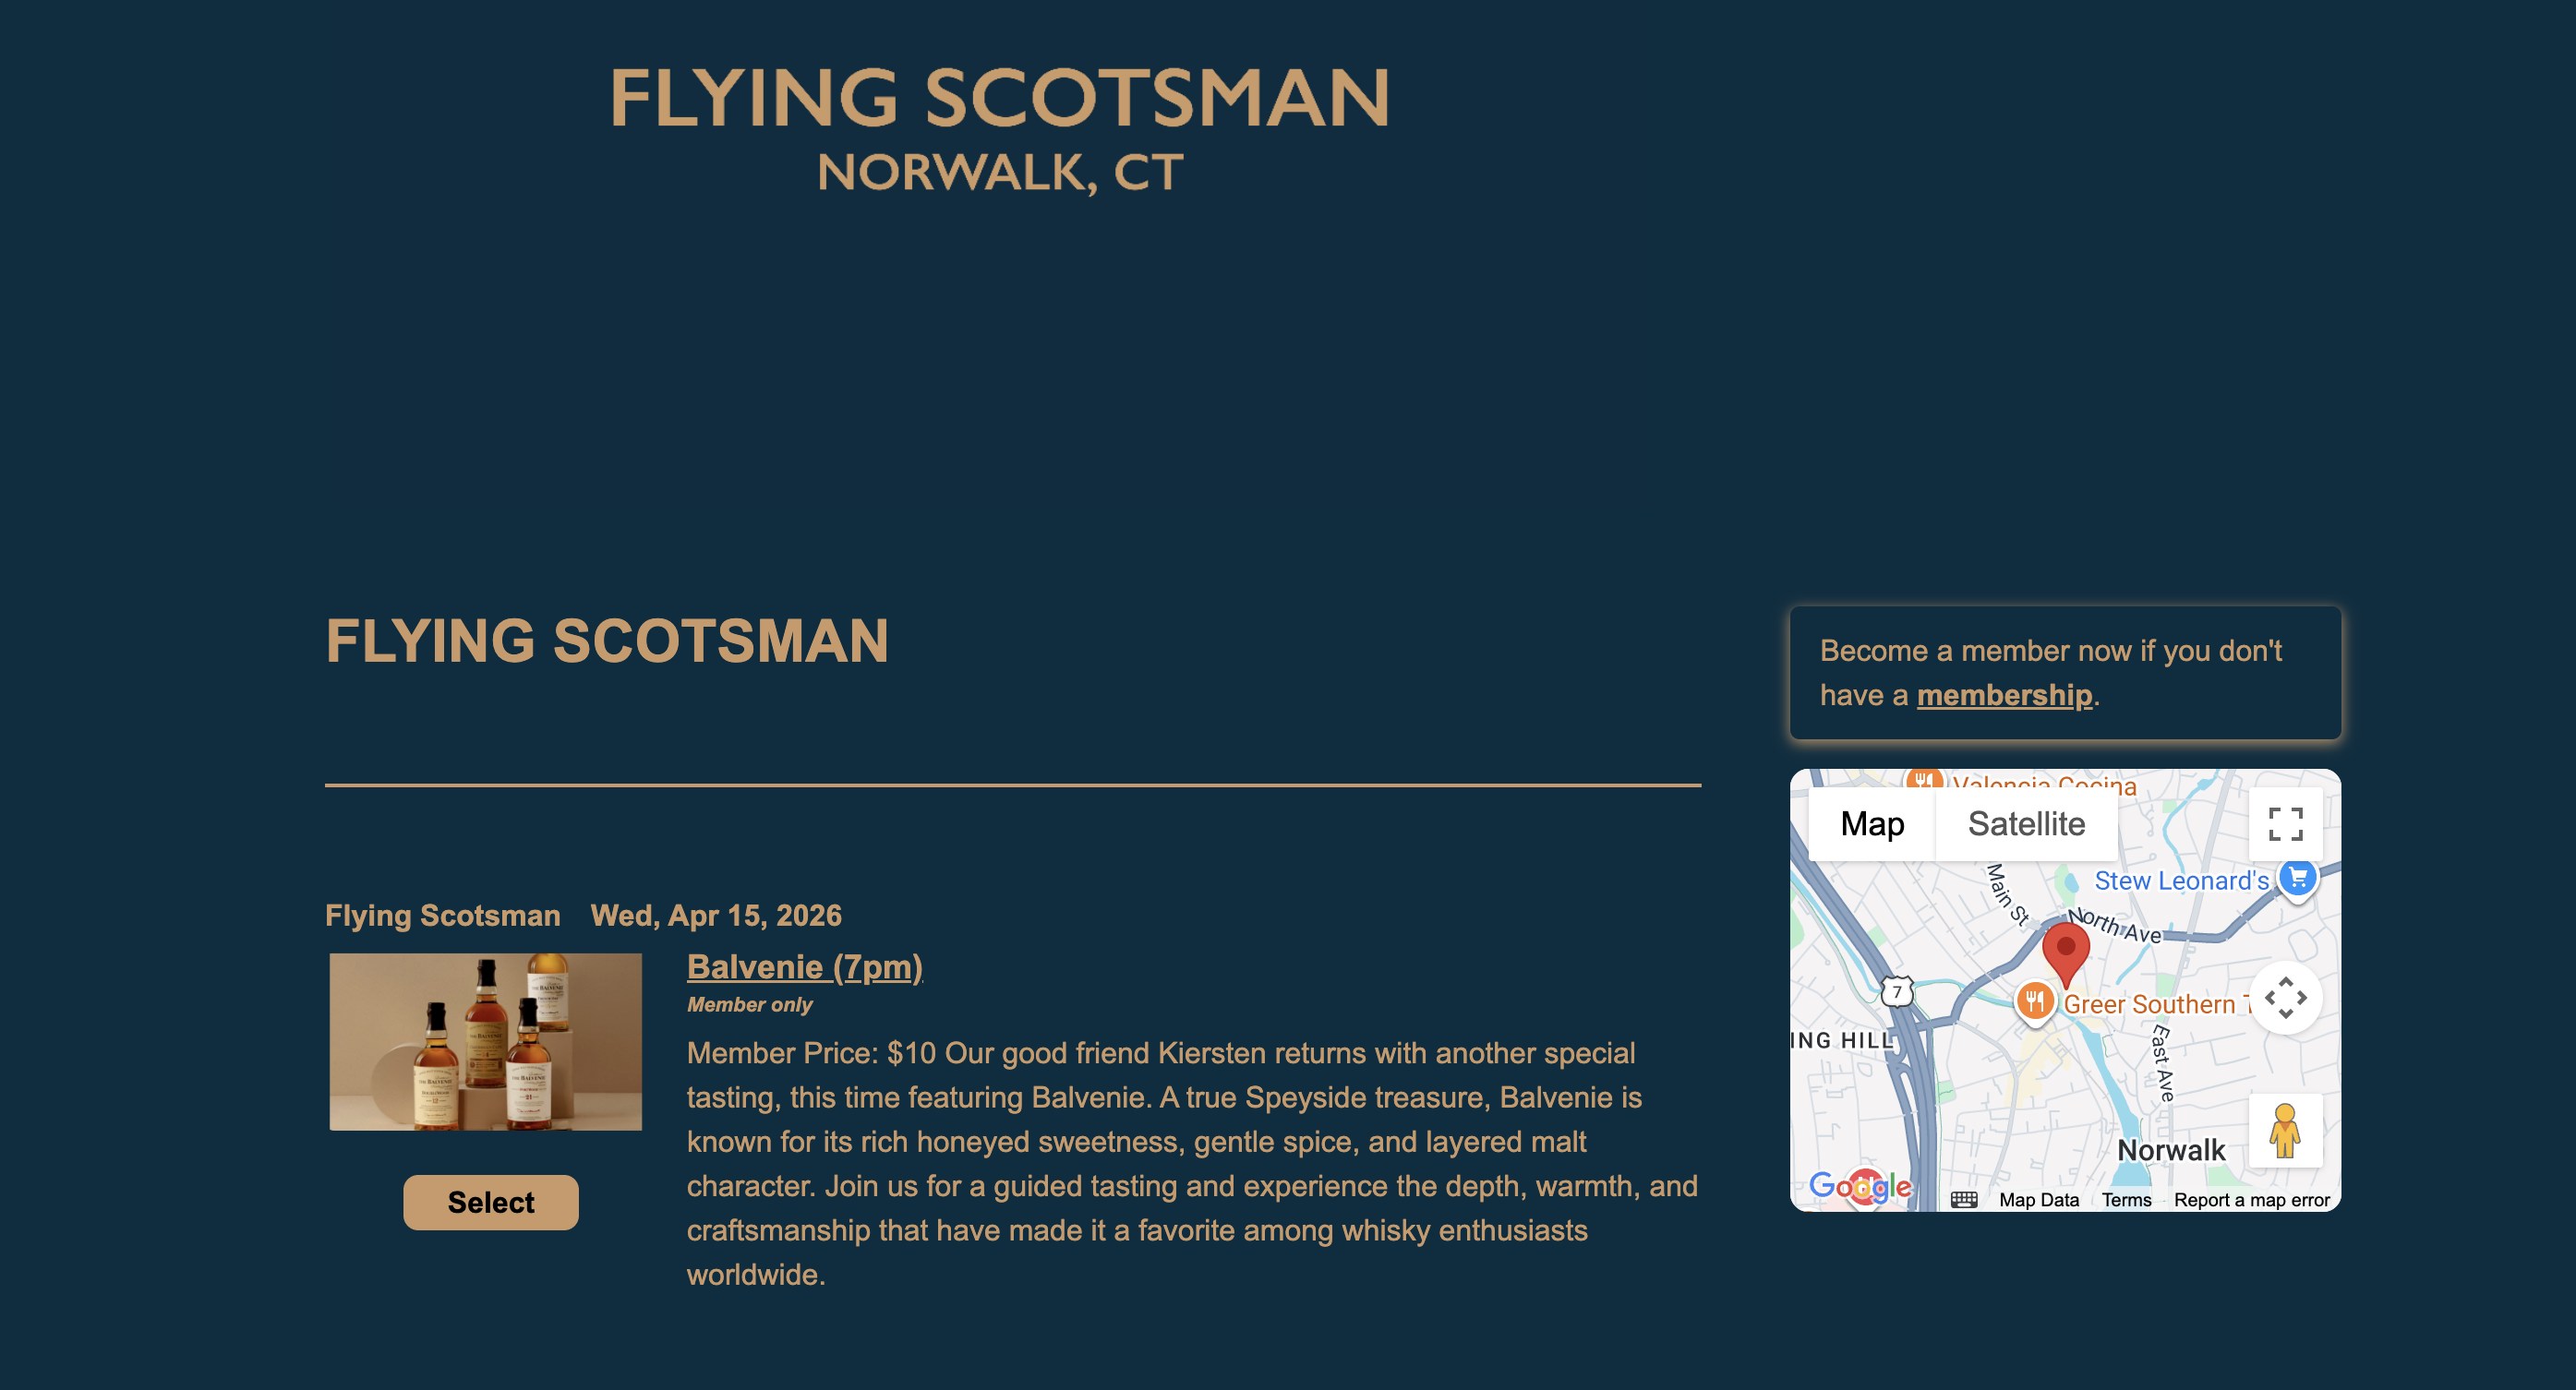Open the map Terms link

click(2126, 1200)
